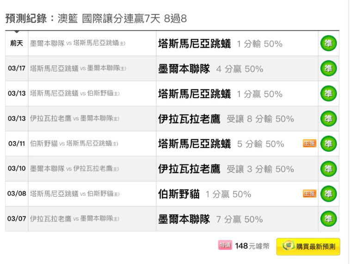
Task: Click orange 主推 badge in 03/08 row
Action: [309, 193]
